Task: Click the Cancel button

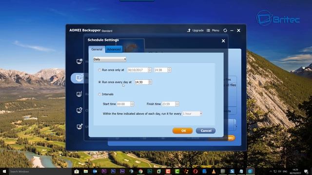Action: [206, 131]
